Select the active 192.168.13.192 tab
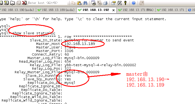 pyautogui.click(x=96, y=10)
